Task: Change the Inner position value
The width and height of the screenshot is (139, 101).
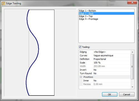Action: 112,81
